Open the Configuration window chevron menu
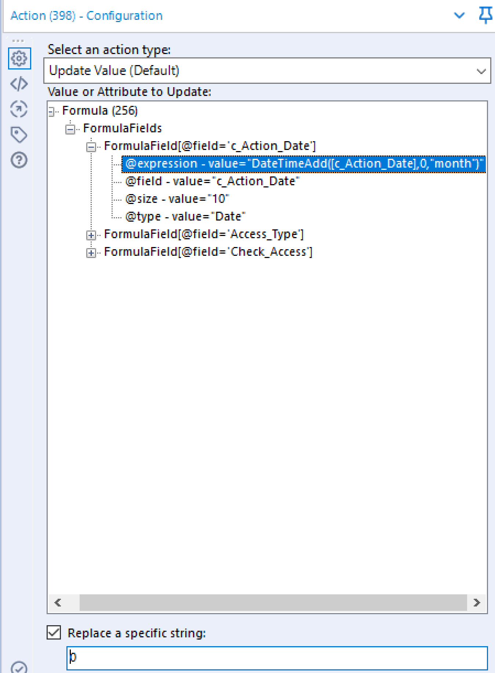The width and height of the screenshot is (495, 673). click(459, 15)
